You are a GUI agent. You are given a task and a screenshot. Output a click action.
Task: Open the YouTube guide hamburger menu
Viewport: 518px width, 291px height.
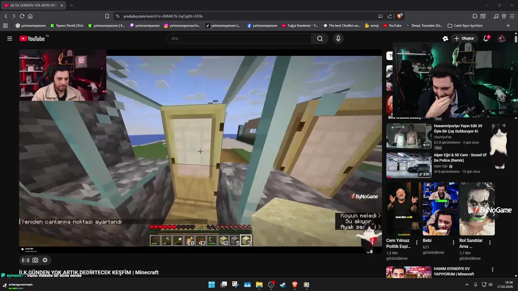[9, 38]
